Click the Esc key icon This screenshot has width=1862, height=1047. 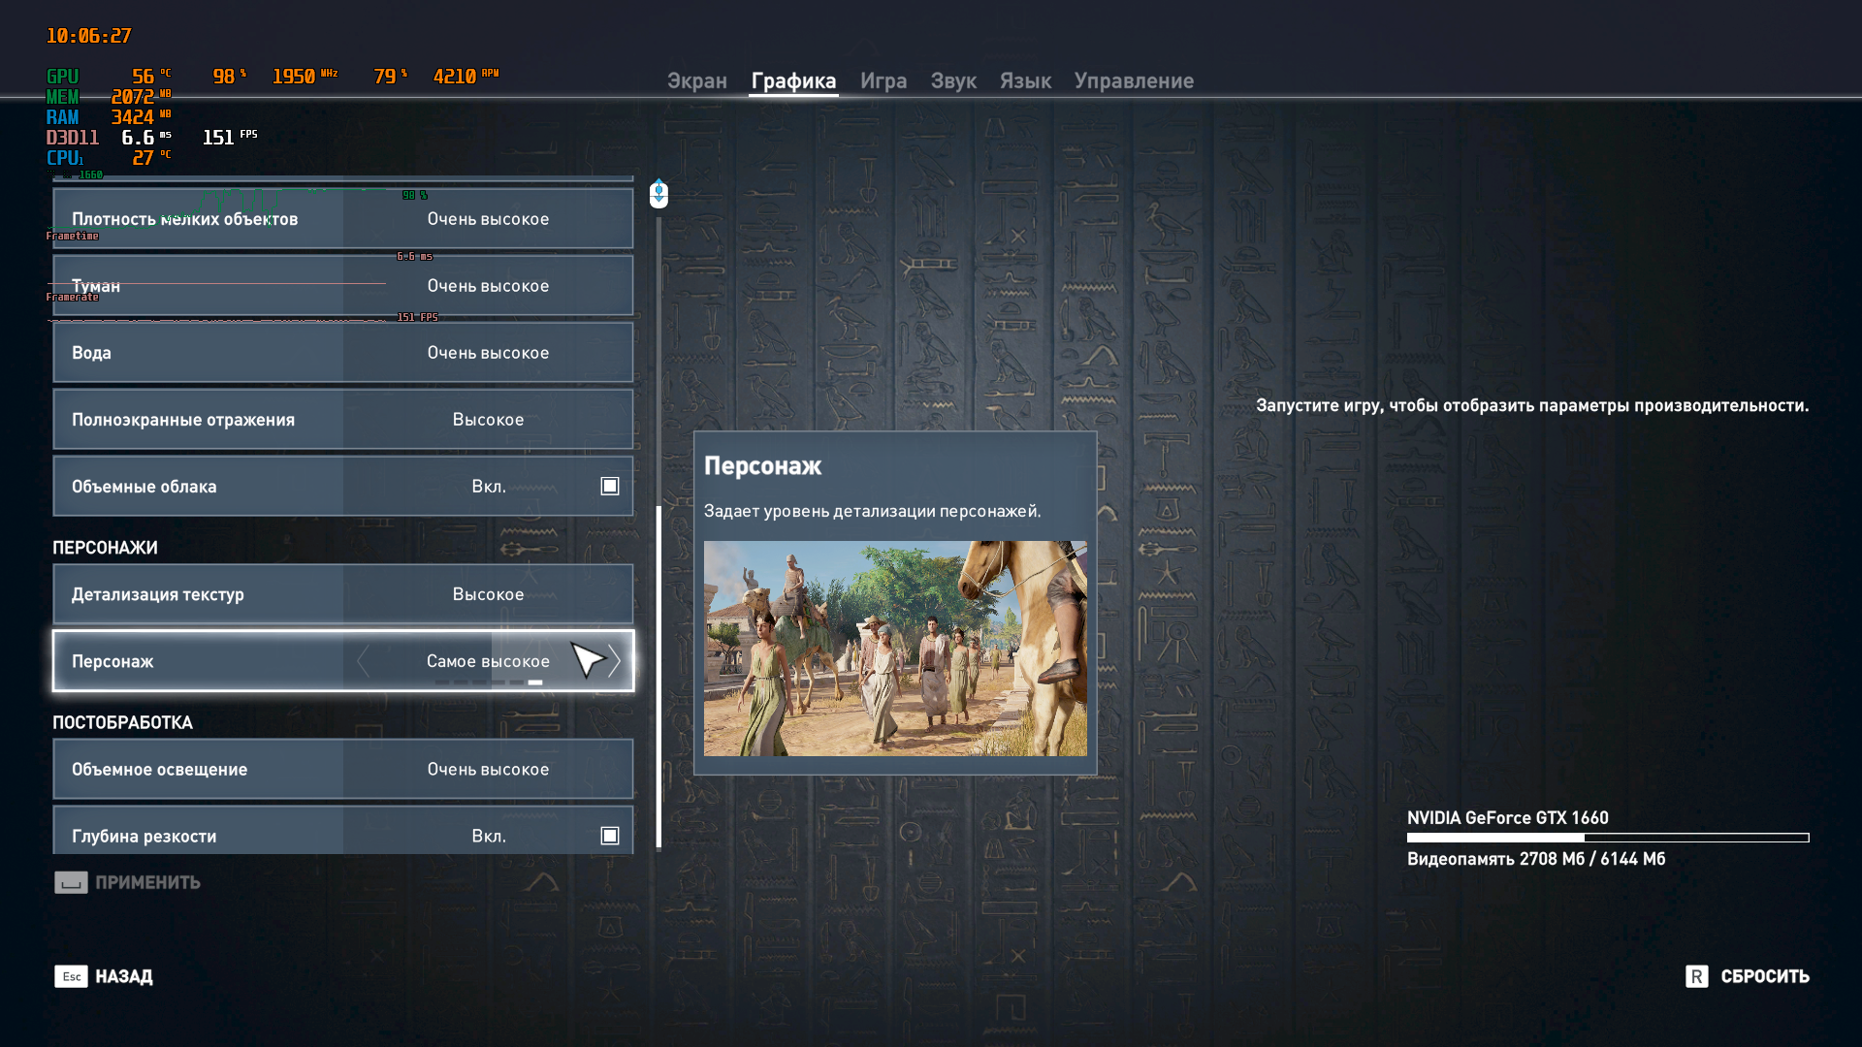point(71,976)
